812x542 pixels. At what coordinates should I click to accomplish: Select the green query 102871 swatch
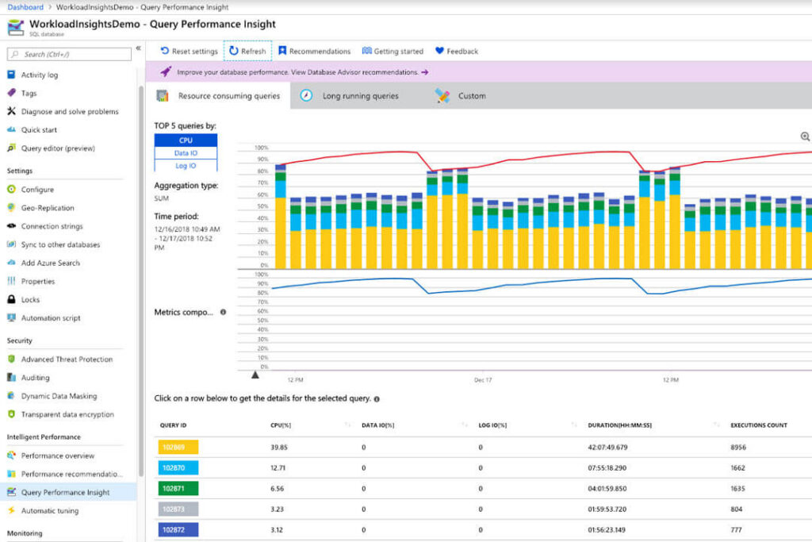coord(178,488)
